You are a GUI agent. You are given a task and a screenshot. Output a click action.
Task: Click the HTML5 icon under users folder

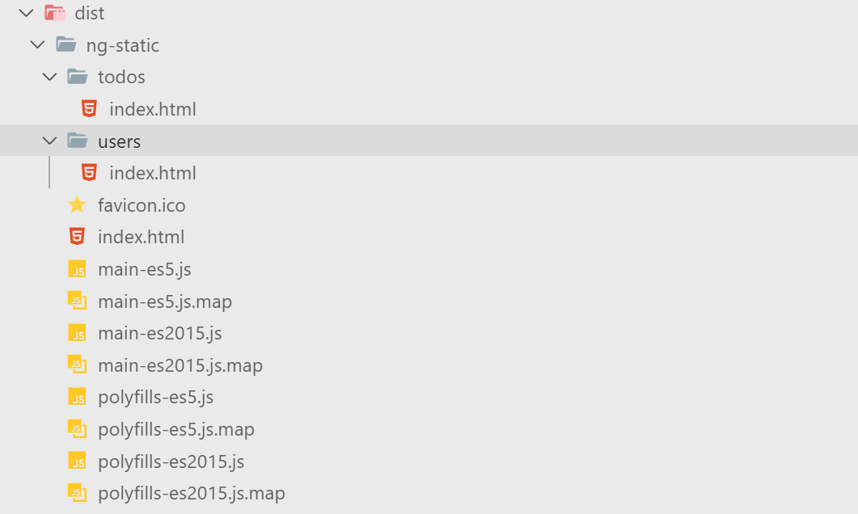(89, 172)
